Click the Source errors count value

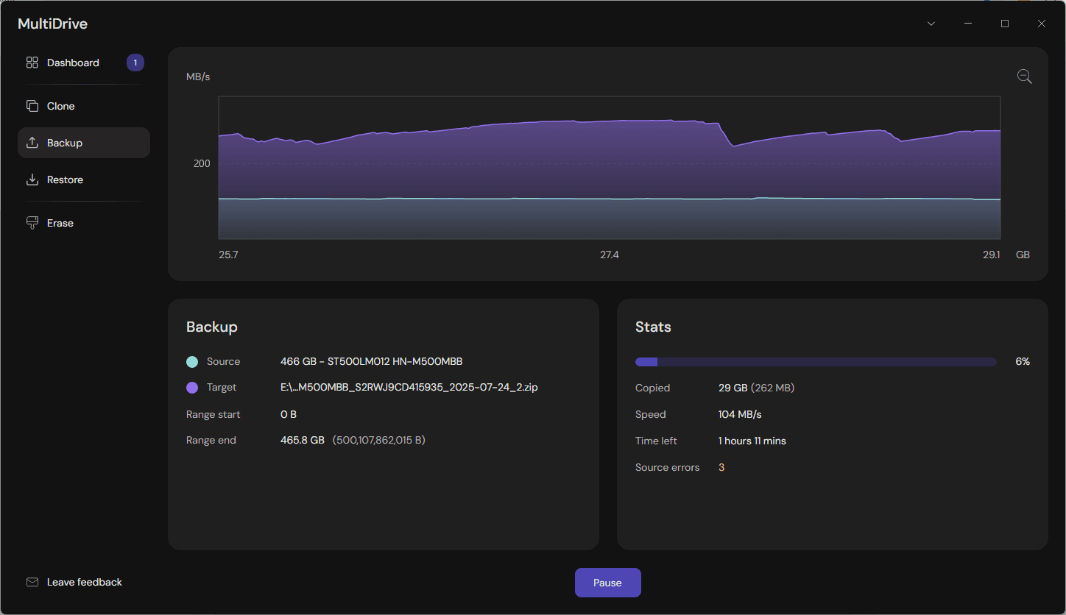pos(721,467)
